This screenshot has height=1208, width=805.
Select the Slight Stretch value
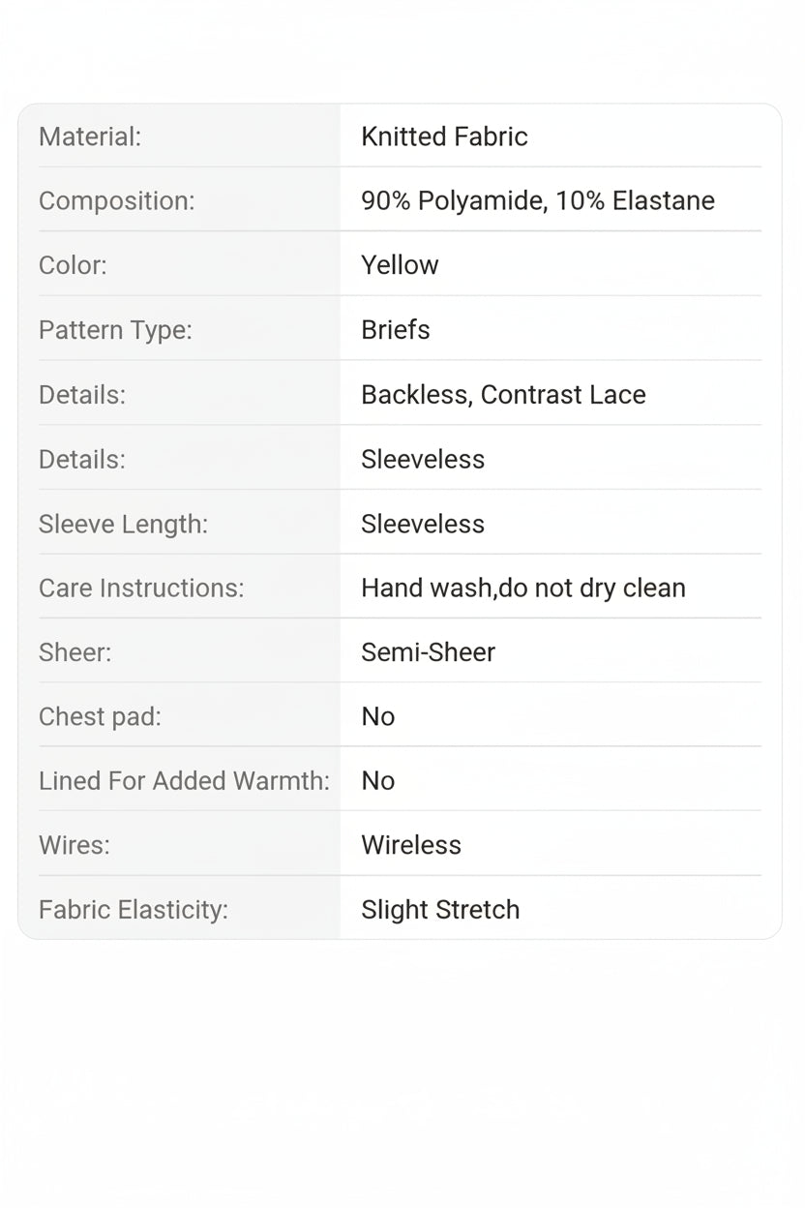[x=440, y=910]
